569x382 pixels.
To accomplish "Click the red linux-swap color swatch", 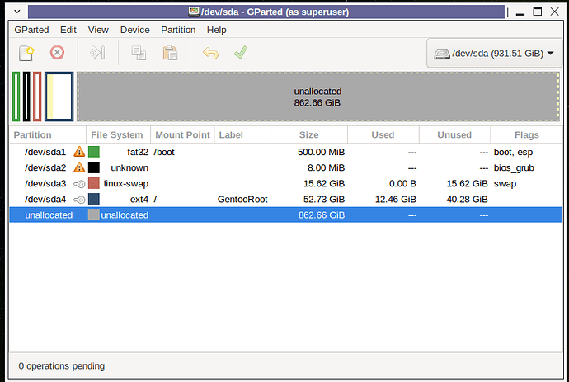I will pyautogui.click(x=94, y=183).
